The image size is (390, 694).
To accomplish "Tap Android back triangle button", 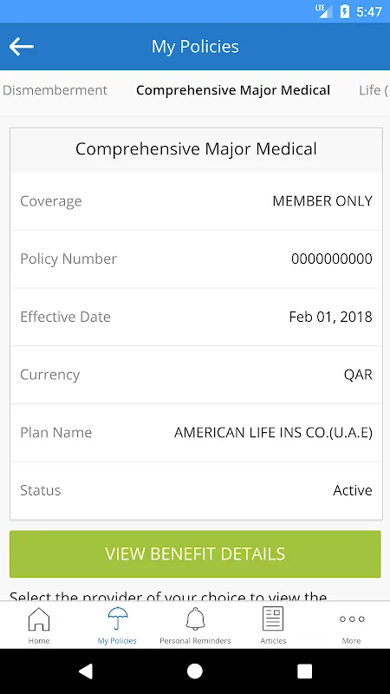I will tap(85, 671).
